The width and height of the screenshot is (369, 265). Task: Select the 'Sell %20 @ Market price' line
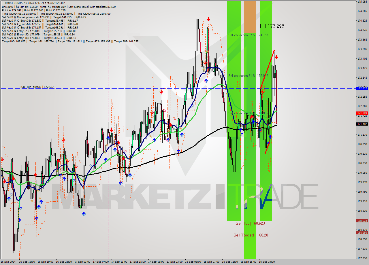pos(44,17)
